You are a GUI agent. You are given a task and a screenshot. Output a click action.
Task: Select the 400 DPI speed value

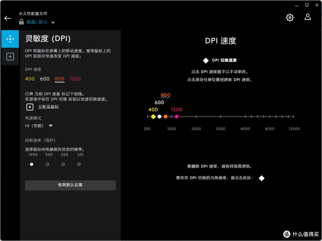(30, 79)
